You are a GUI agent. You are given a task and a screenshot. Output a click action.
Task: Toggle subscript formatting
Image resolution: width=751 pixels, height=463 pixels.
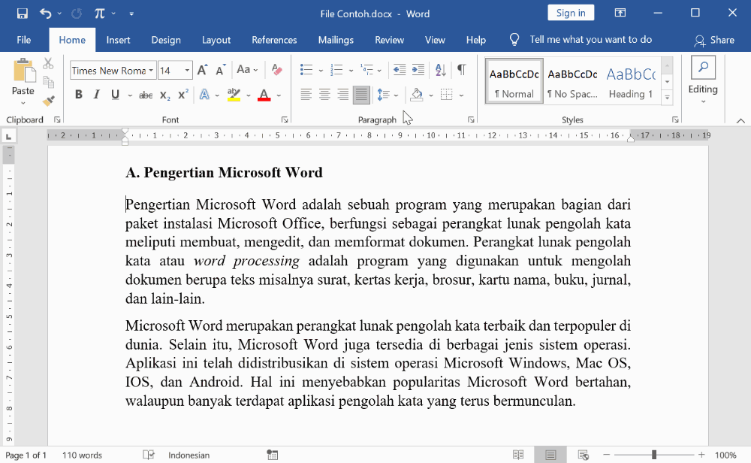(164, 95)
